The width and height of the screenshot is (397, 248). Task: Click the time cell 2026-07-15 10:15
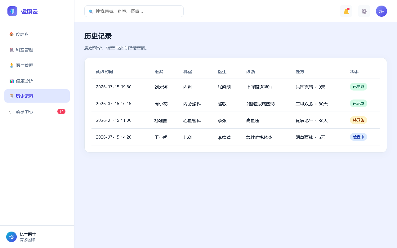click(114, 104)
